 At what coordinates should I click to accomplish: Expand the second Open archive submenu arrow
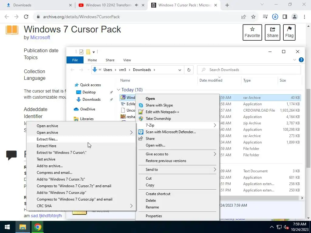131,133
